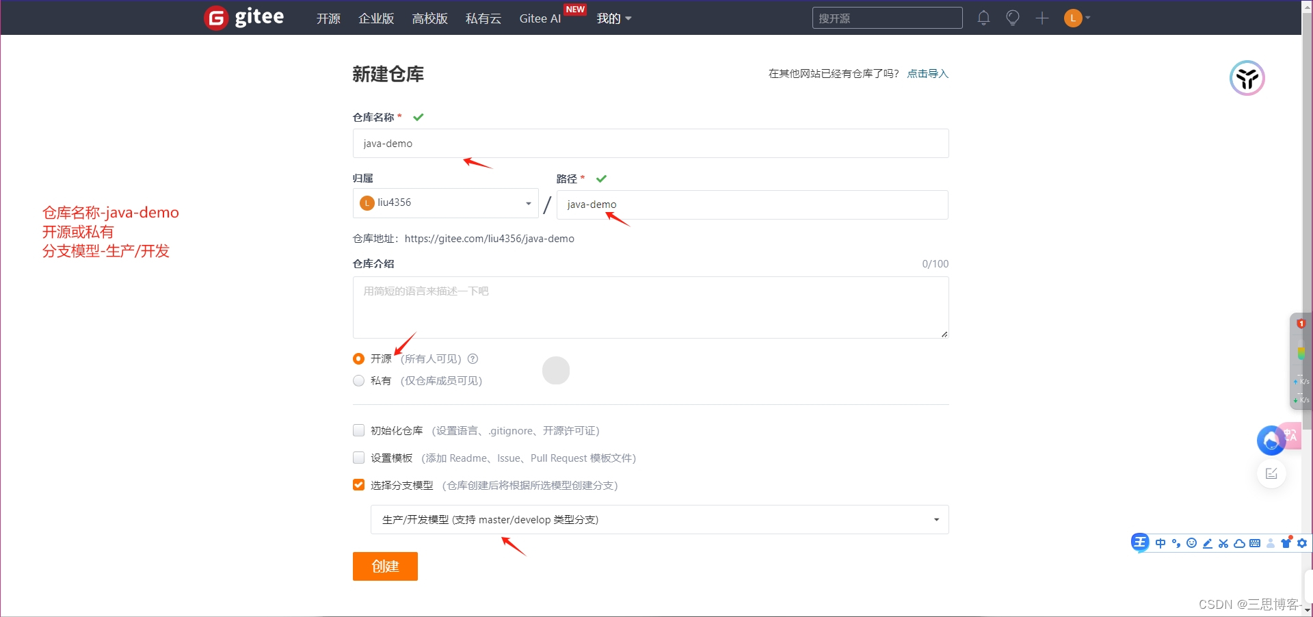Screen dimensions: 1313x617
Task: Click the plus icon to create new
Action: point(1042,18)
